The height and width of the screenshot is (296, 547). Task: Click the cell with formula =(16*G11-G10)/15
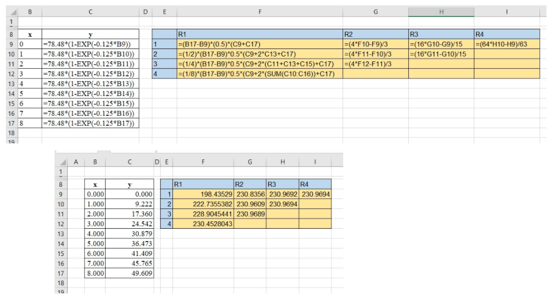point(441,54)
